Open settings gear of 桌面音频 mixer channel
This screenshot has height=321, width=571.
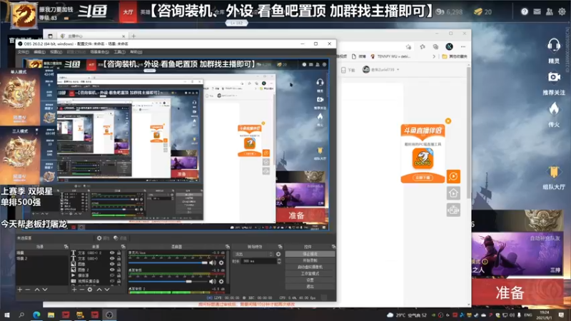coord(221,281)
